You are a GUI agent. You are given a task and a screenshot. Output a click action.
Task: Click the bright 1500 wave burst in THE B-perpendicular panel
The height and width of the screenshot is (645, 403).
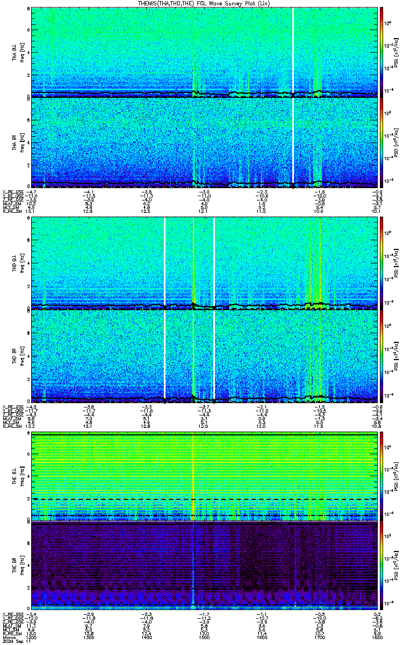pyautogui.click(x=193, y=476)
